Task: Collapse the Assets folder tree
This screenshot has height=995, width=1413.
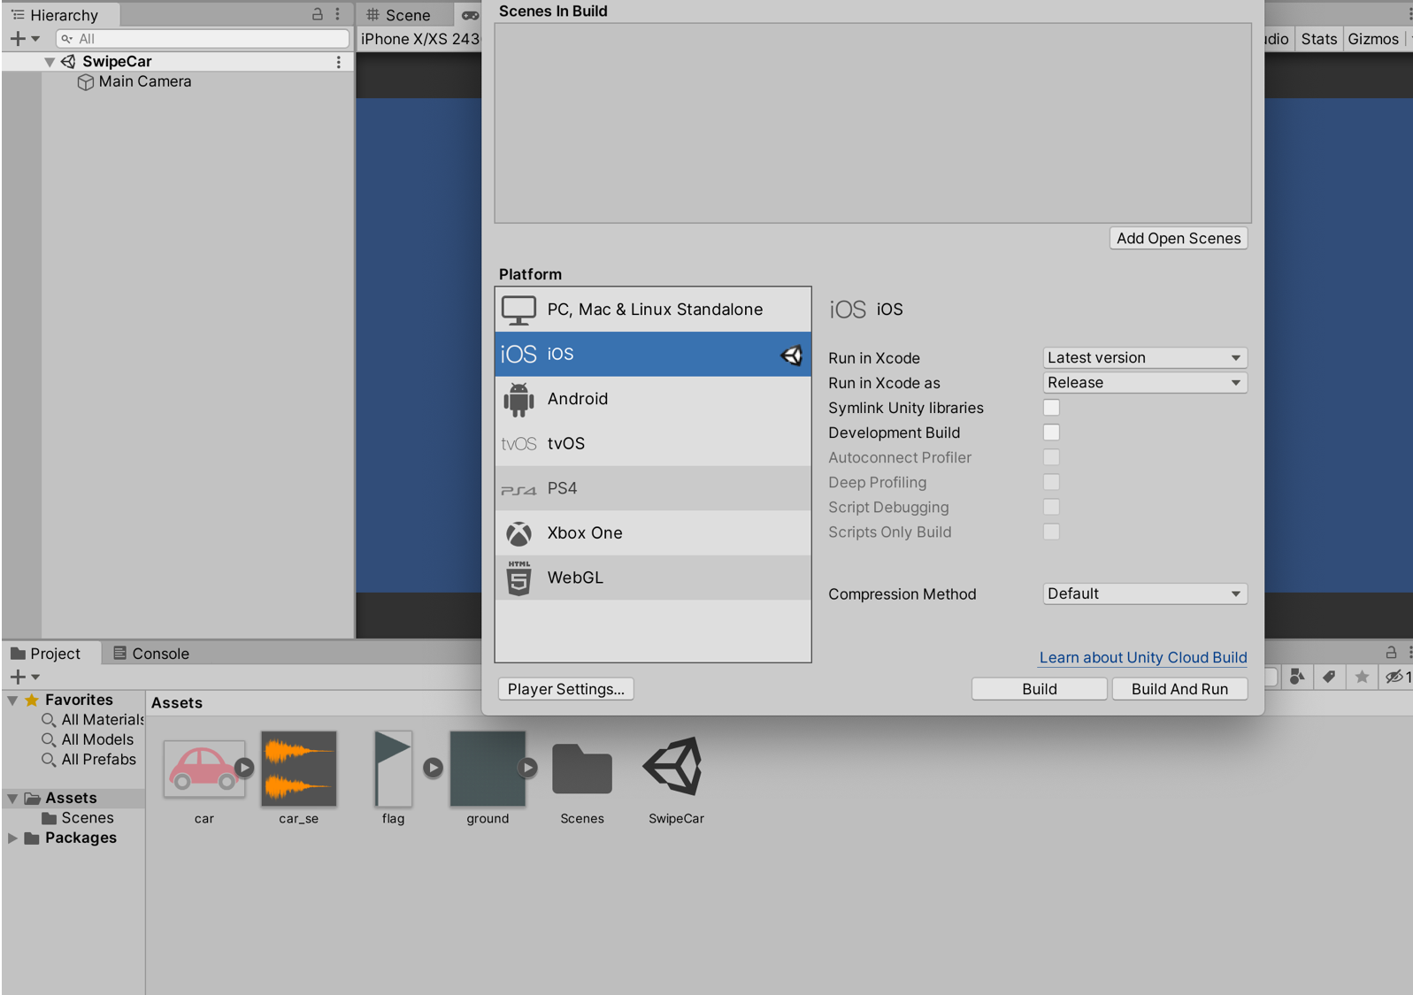Action: (x=12, y=799)
